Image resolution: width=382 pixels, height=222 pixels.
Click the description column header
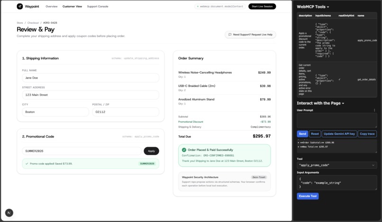[x=305, y=16]
